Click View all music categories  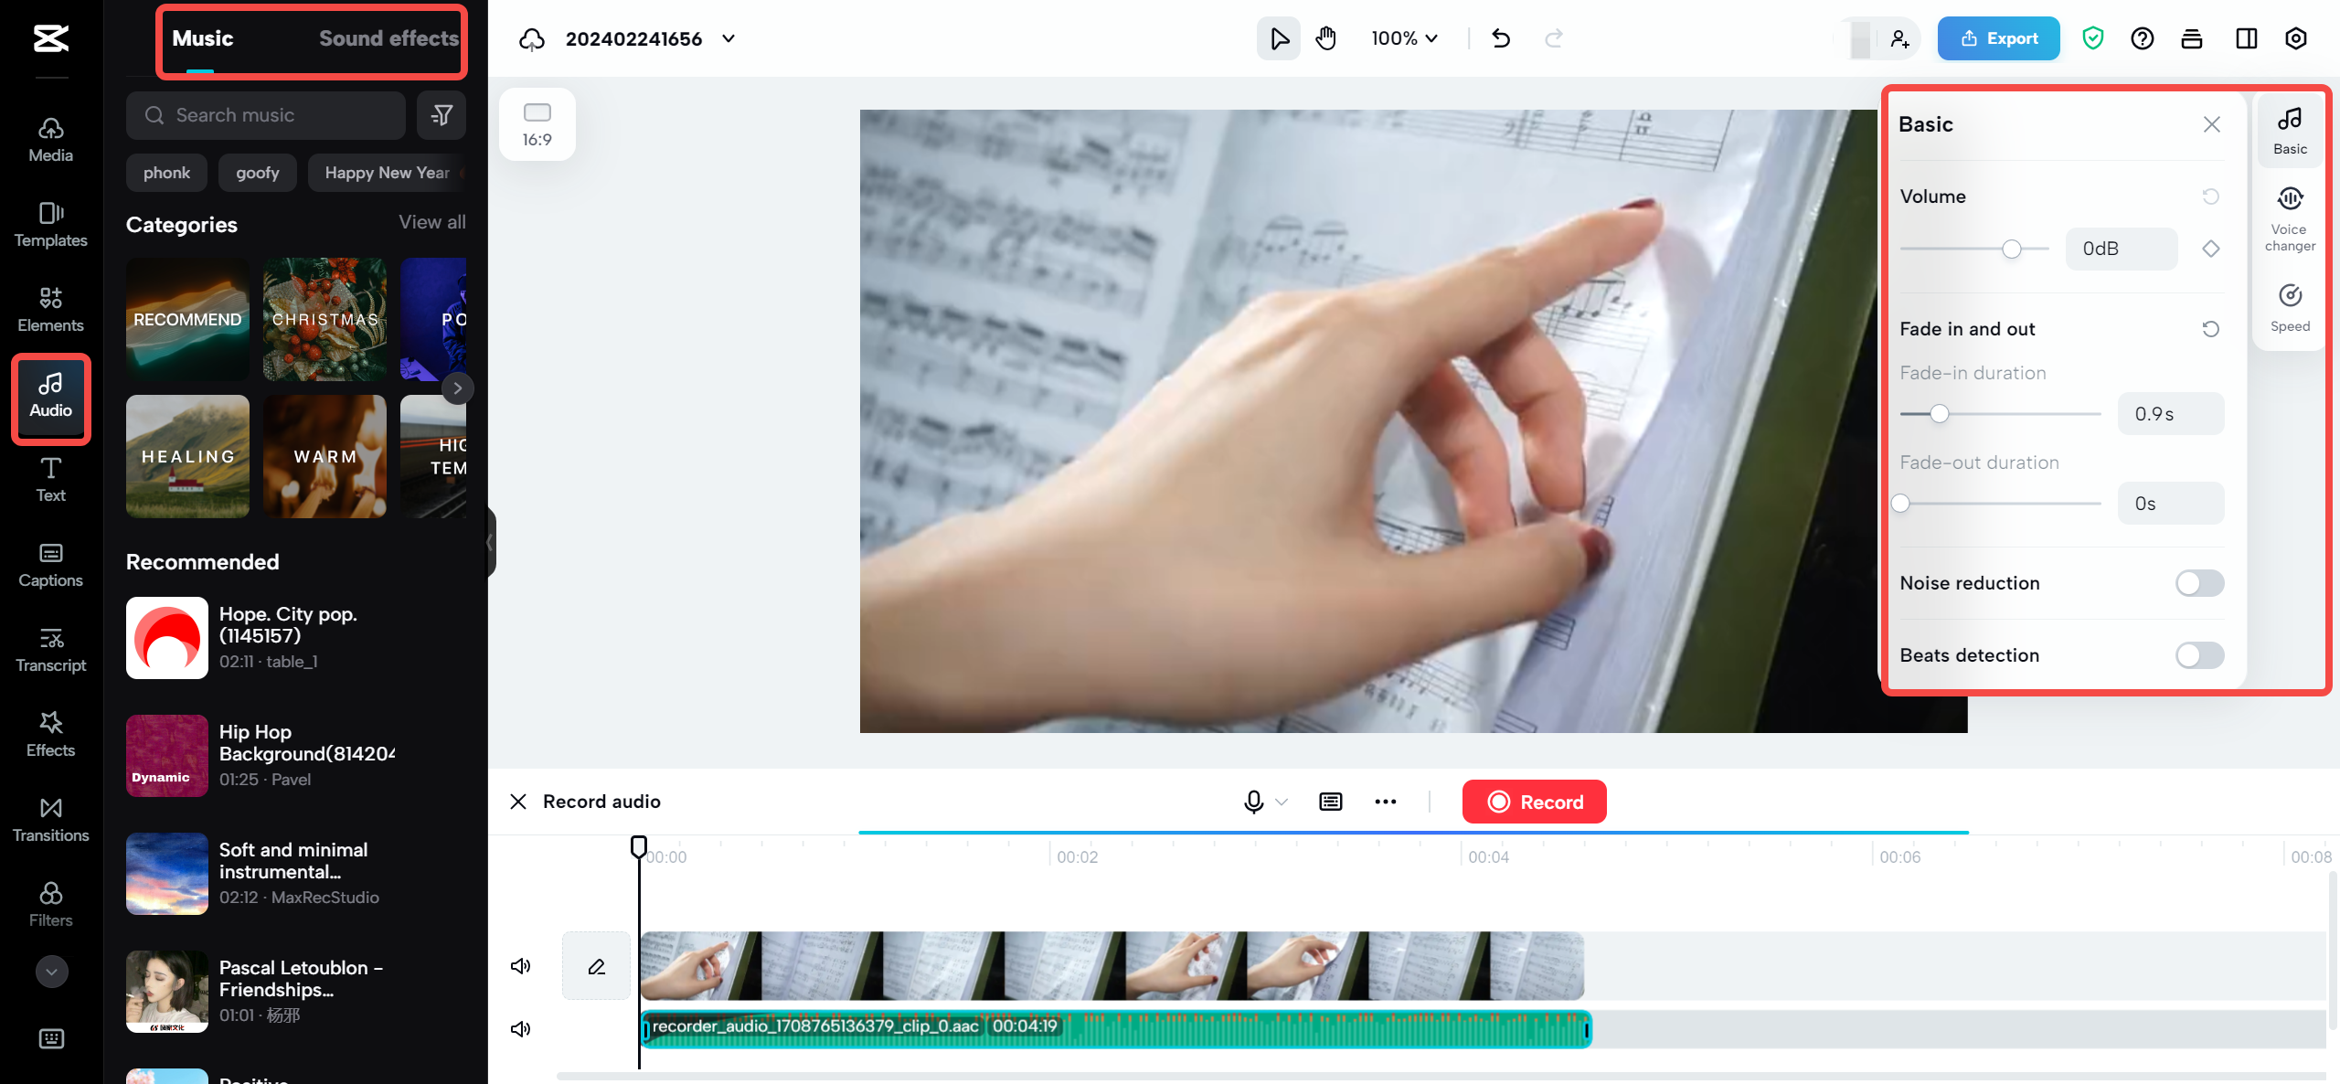[432, 221]
